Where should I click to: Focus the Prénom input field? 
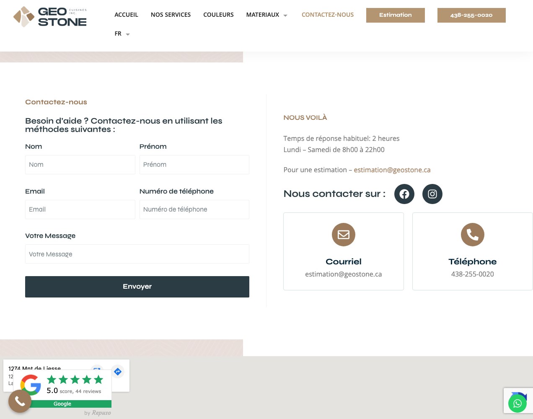(x=194, y=165)
